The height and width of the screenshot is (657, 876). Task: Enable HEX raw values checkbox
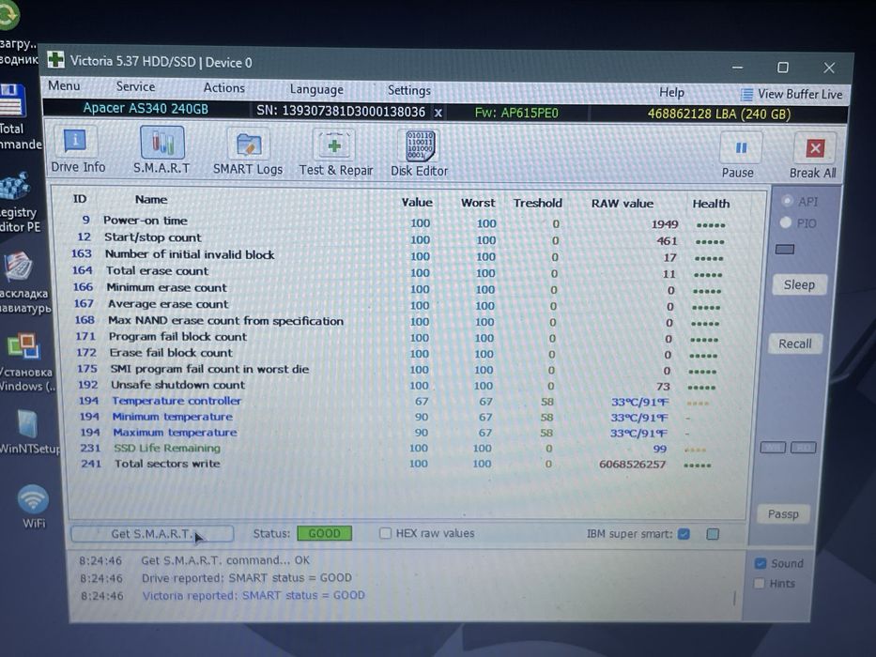pyautogui.click(x=385, y=533)
